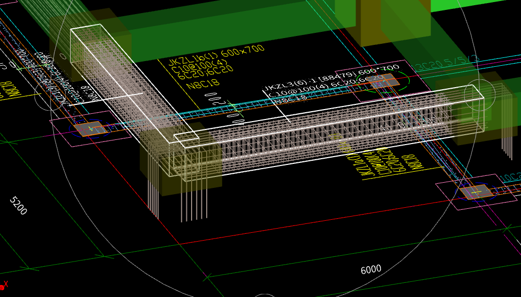Pick the grey column marker in the lower-right pink square
Screen dimensions: 521x297
tap(476, 192)
